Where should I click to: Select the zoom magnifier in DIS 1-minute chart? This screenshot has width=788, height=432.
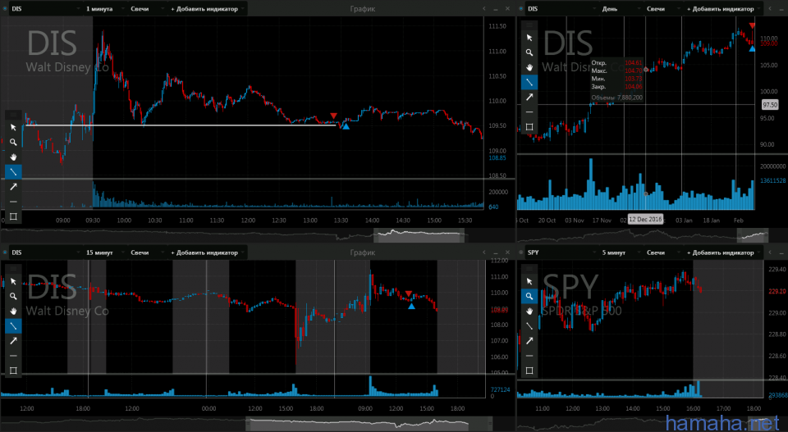pos(14,143)
